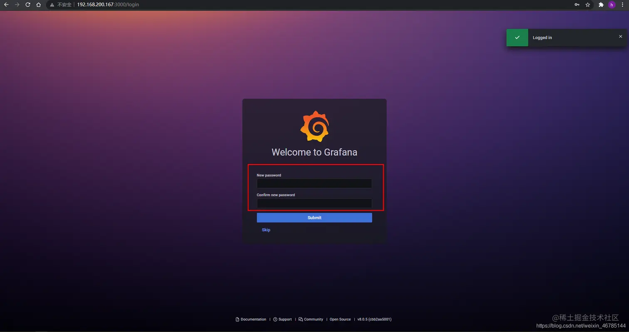Open the Documentation footer link
The image size is (629, 332).
(x=251, y=319)
